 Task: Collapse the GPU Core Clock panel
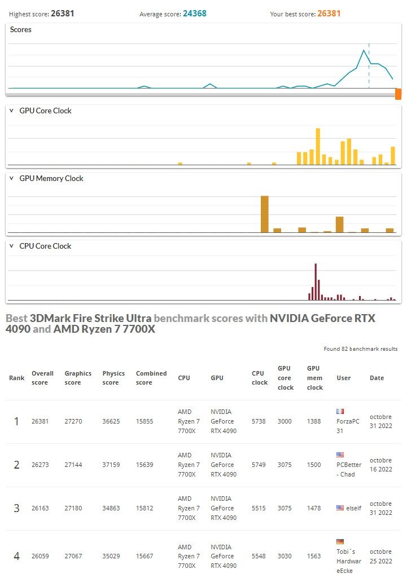pyautogui.click(x=11, y=111)
